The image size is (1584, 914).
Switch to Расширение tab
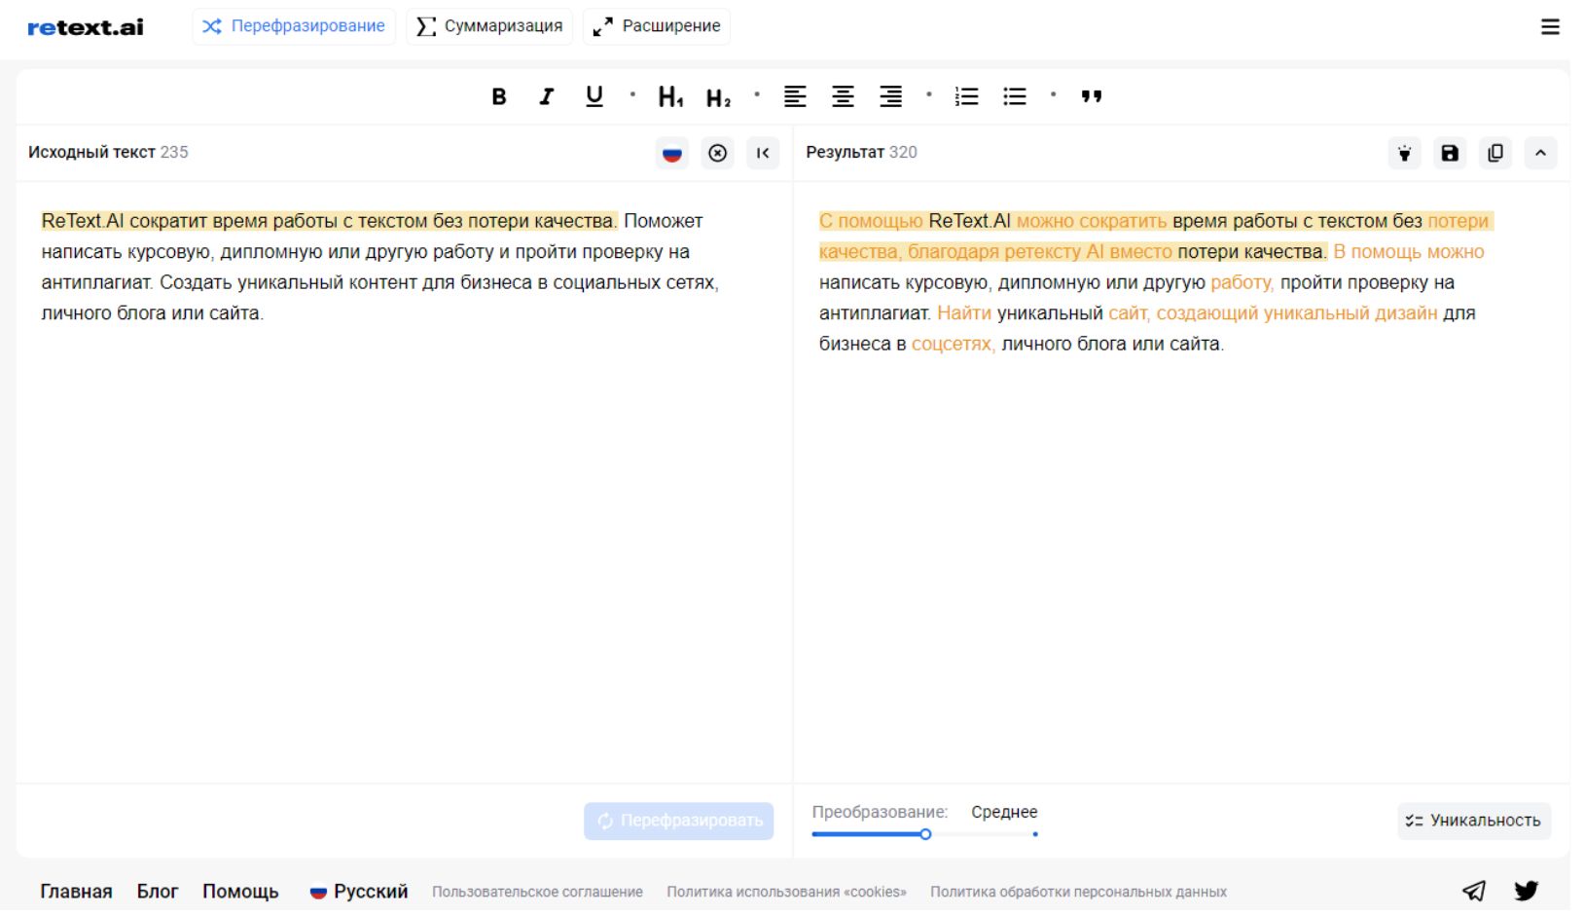[657, 26]
